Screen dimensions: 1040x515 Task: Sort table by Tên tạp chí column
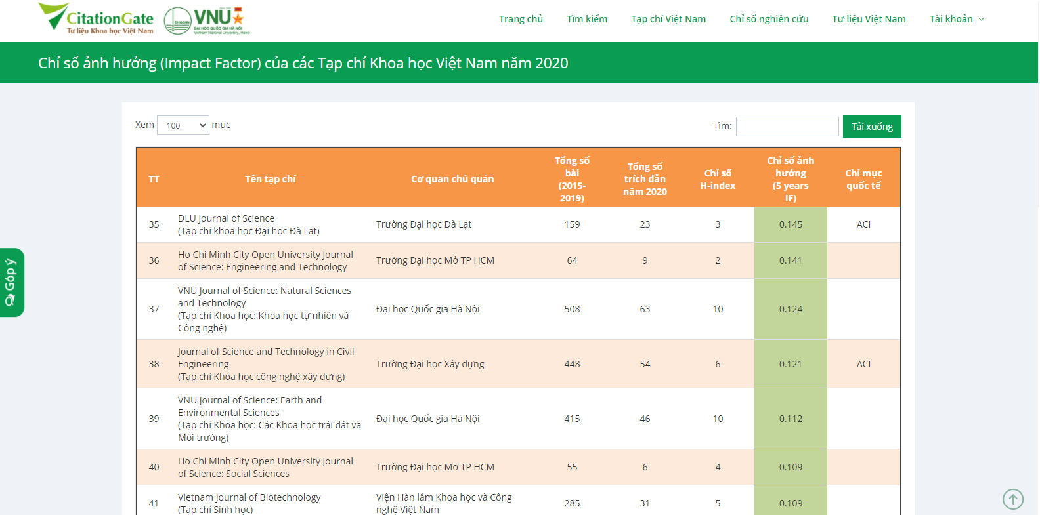click(x=270, y=179)
